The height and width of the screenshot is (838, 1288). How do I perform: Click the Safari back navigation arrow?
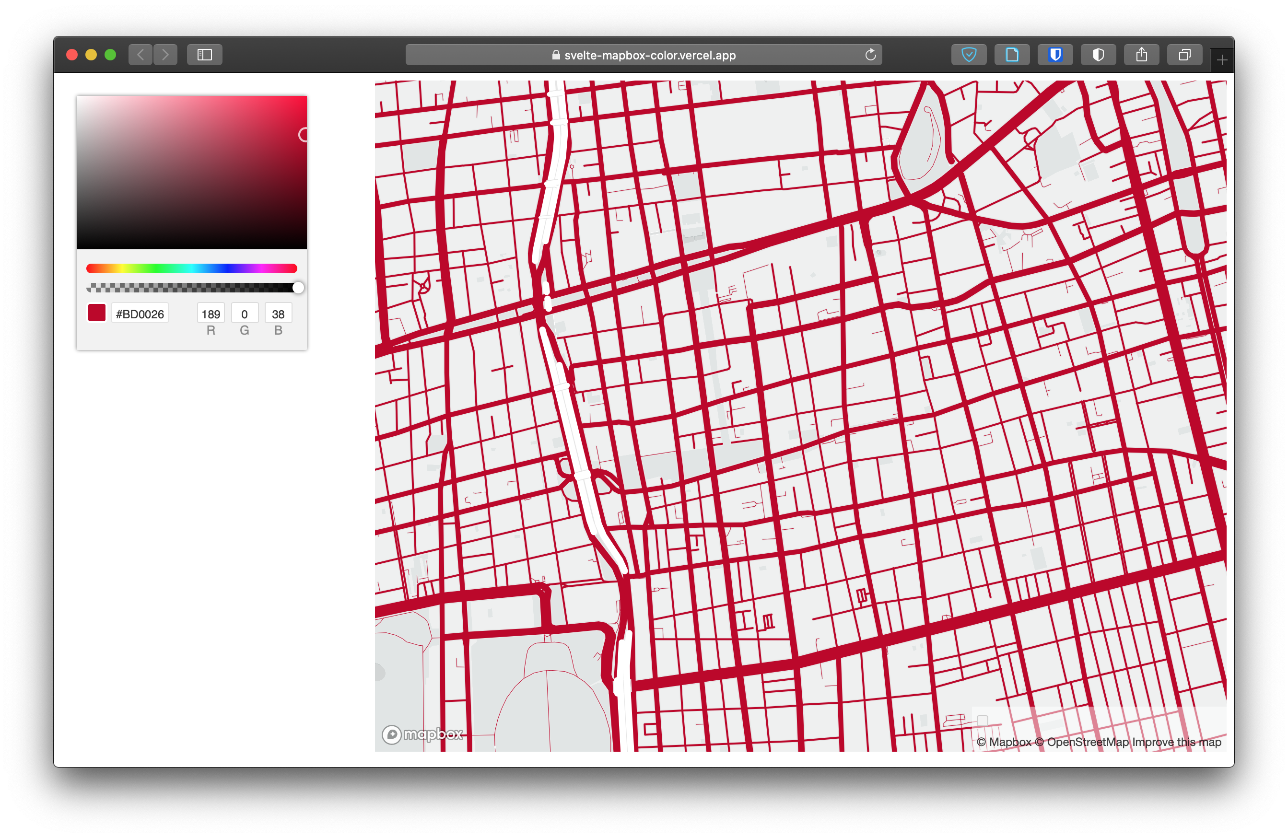[141, 55]
